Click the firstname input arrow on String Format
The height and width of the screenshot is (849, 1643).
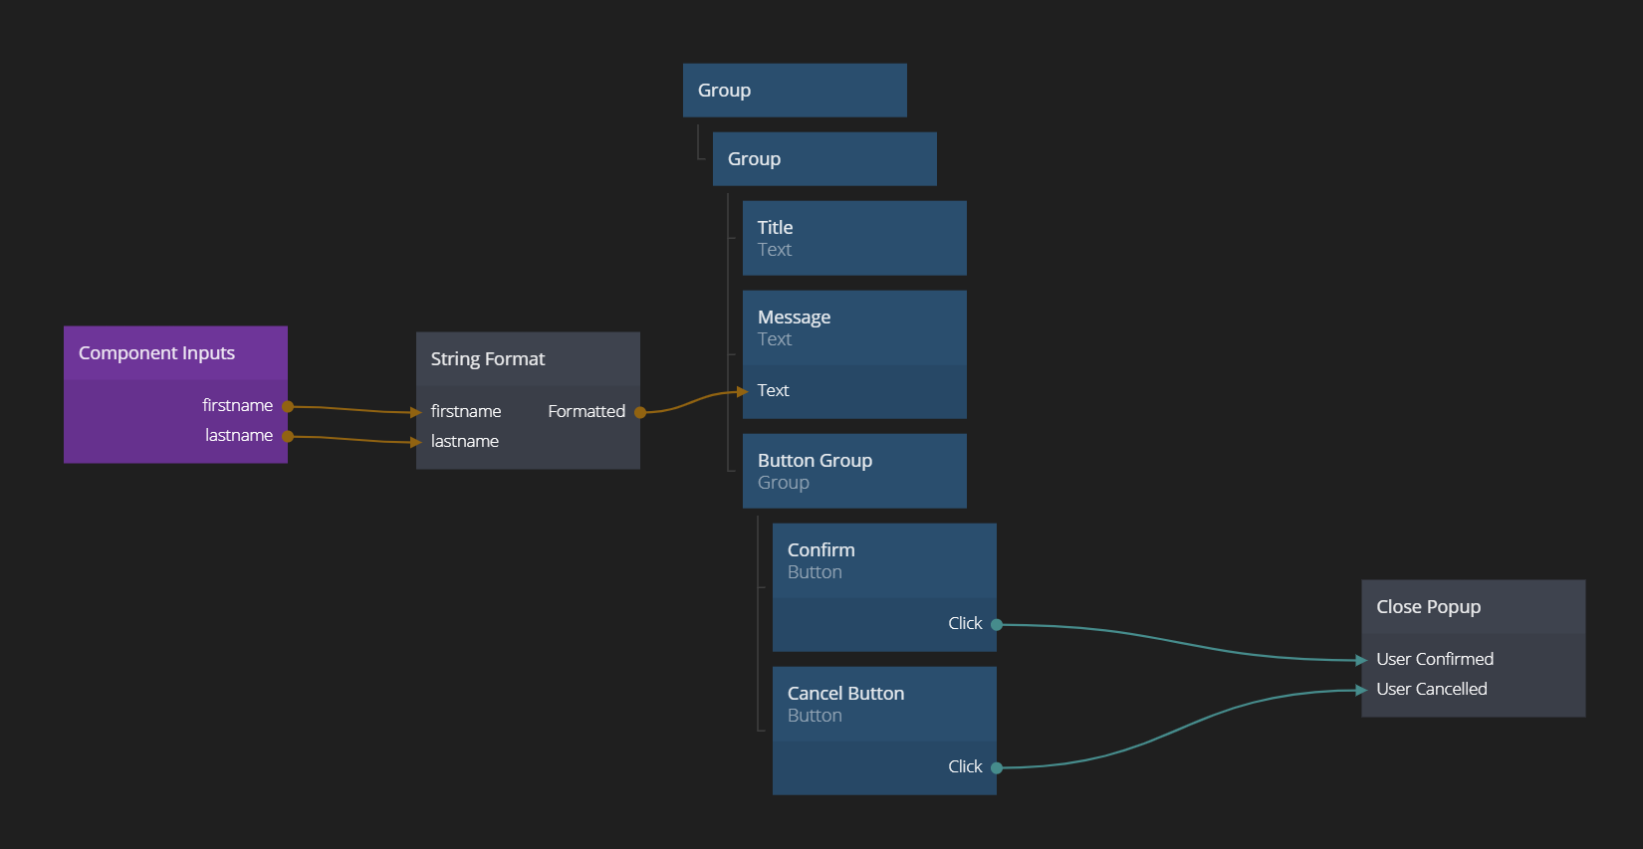pos(416,412)
